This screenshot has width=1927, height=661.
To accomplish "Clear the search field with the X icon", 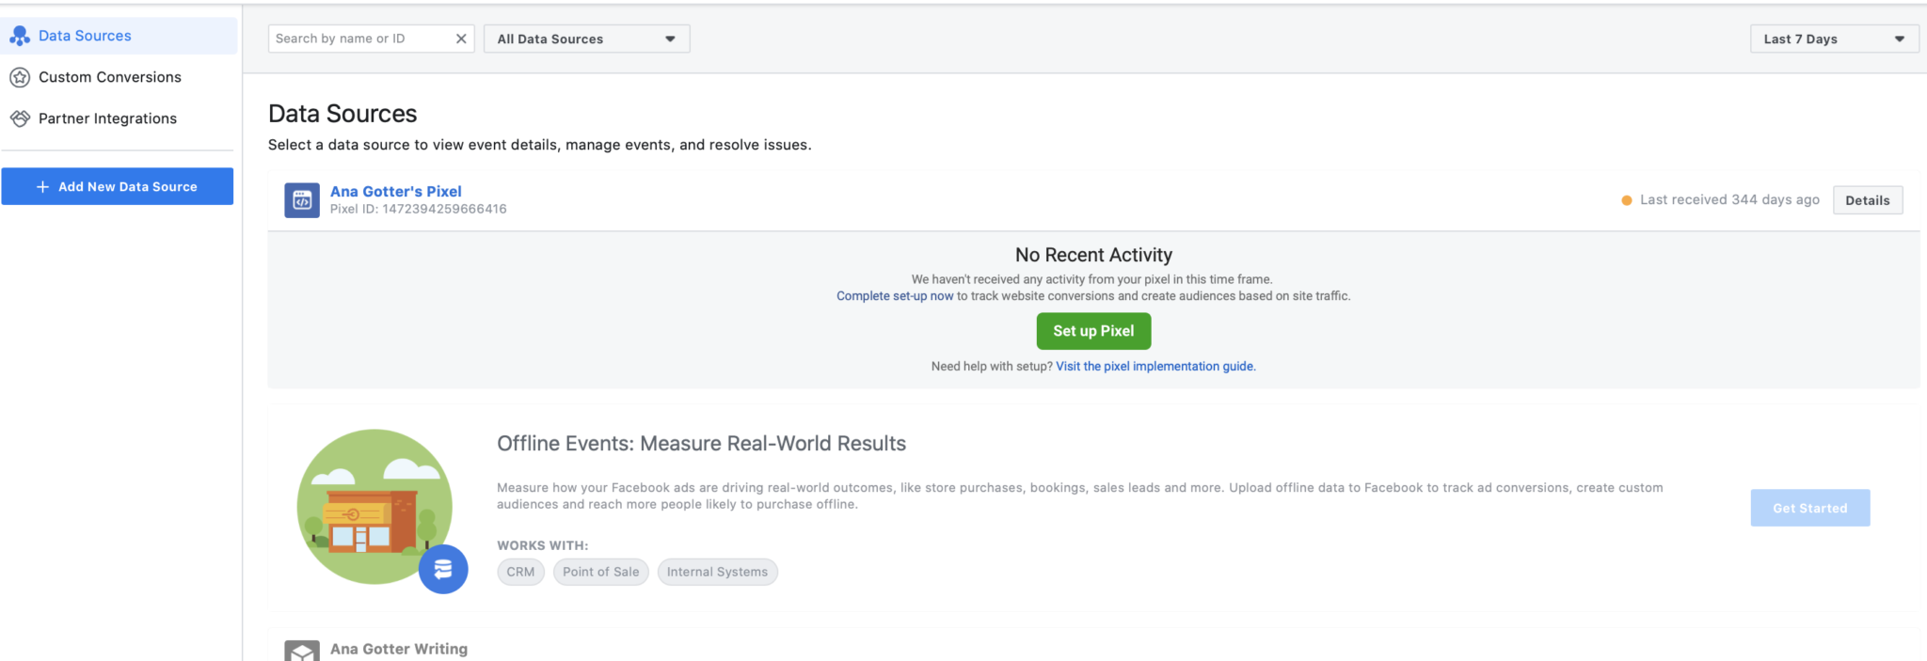I will coord(461,39).
